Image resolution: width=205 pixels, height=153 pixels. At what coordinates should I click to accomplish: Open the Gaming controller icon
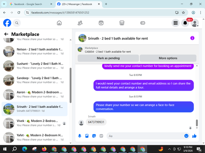[143, 23]
